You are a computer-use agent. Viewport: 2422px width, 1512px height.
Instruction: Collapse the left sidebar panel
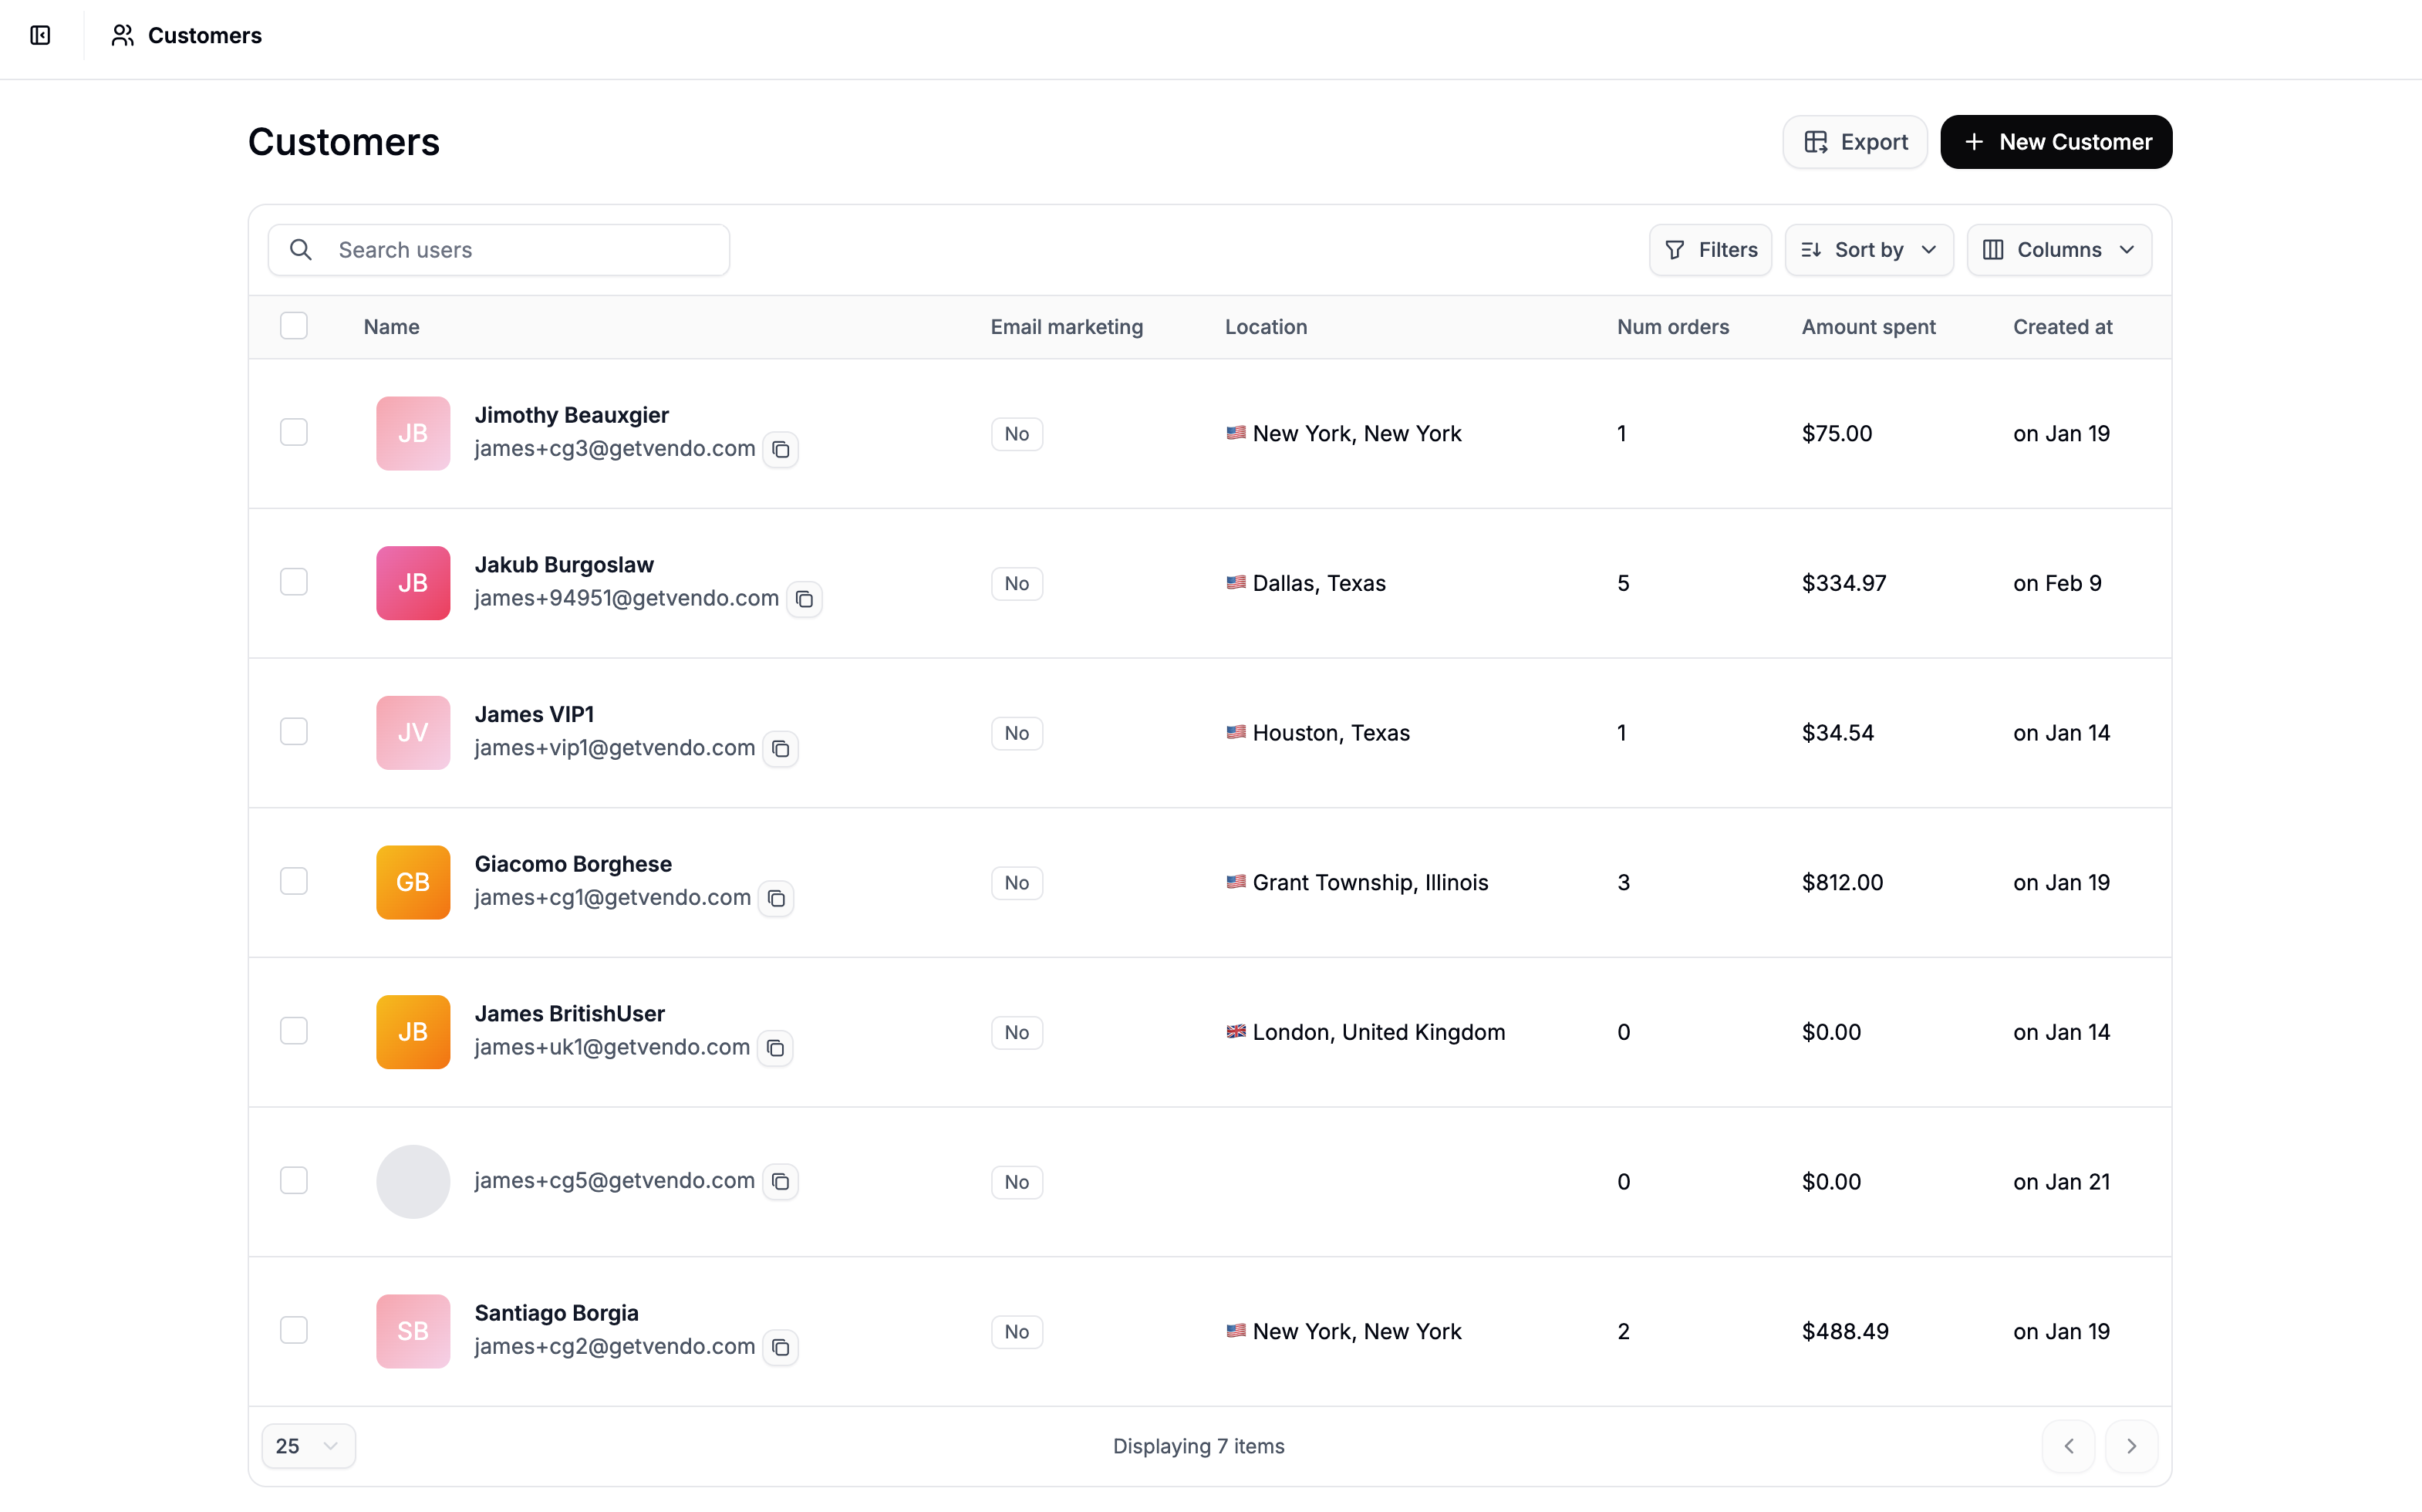pyautogui.click(x=40, y=35)
